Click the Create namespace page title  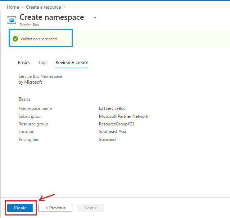pyautogui.click(x=52, y=17)
